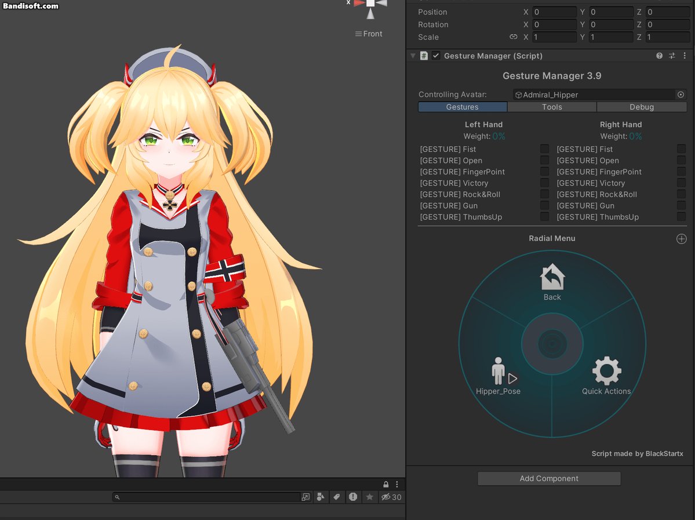
Task: Click the Right Hand Weight 0% value
Action: 635,136
